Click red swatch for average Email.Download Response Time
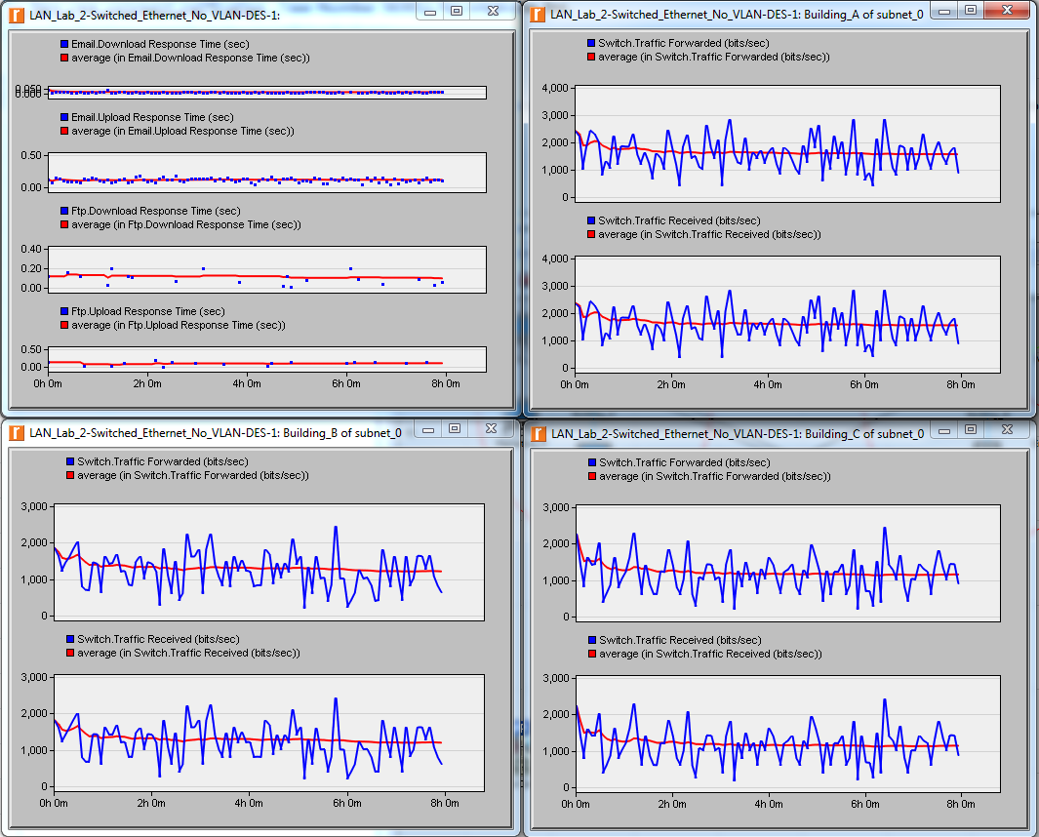This screenshot has width=1039, height=837. [x=64, y=58]
